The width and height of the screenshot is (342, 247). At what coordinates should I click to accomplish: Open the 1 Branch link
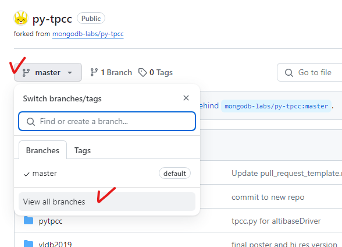[111, 72]
